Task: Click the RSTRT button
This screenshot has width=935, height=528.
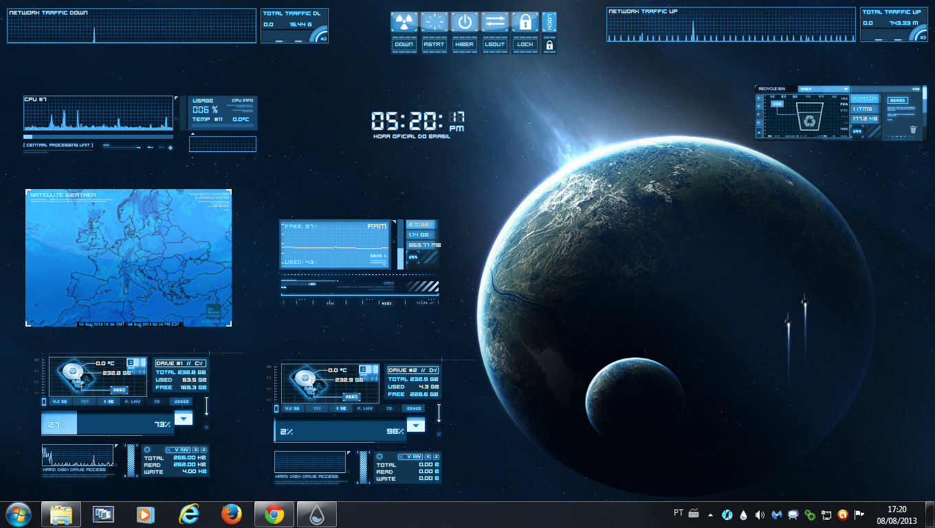Action: click(434, 45)
